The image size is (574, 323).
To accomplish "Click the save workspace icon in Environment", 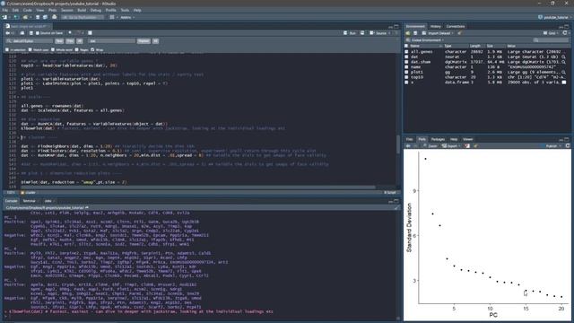I will pyautogui.click(x=415, y=33).
